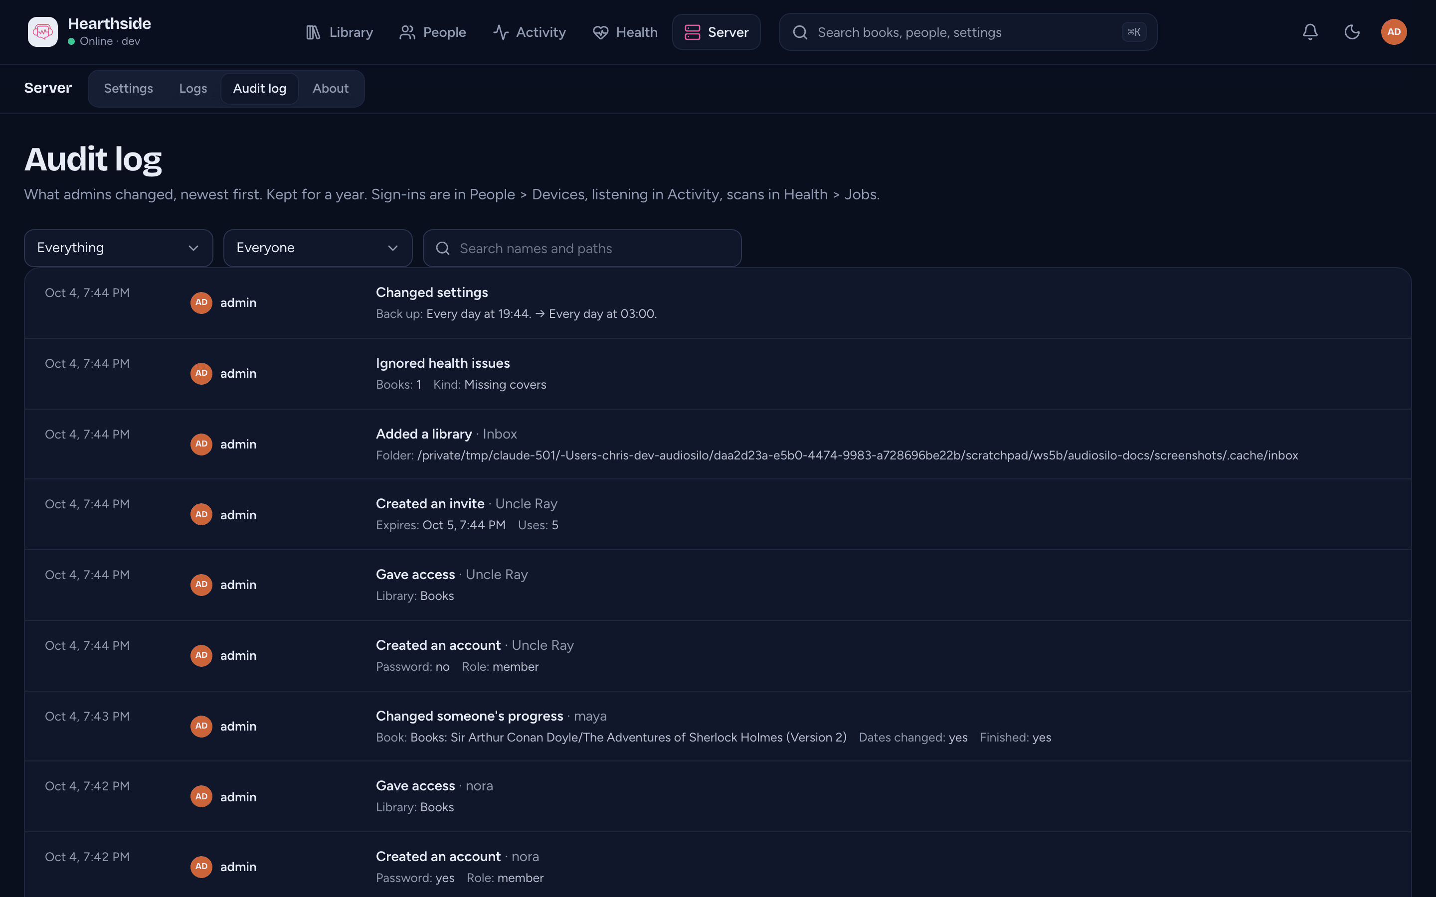Image resolution: width=1436 pixels, height=897 pixels.
Task: Toggle dark mode with moon icon
Action: coord(1352,32)
